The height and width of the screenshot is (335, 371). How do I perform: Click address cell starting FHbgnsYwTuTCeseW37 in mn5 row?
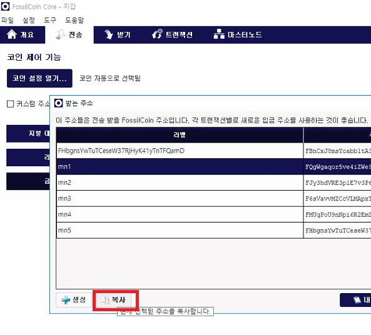(x=338, y=230)
